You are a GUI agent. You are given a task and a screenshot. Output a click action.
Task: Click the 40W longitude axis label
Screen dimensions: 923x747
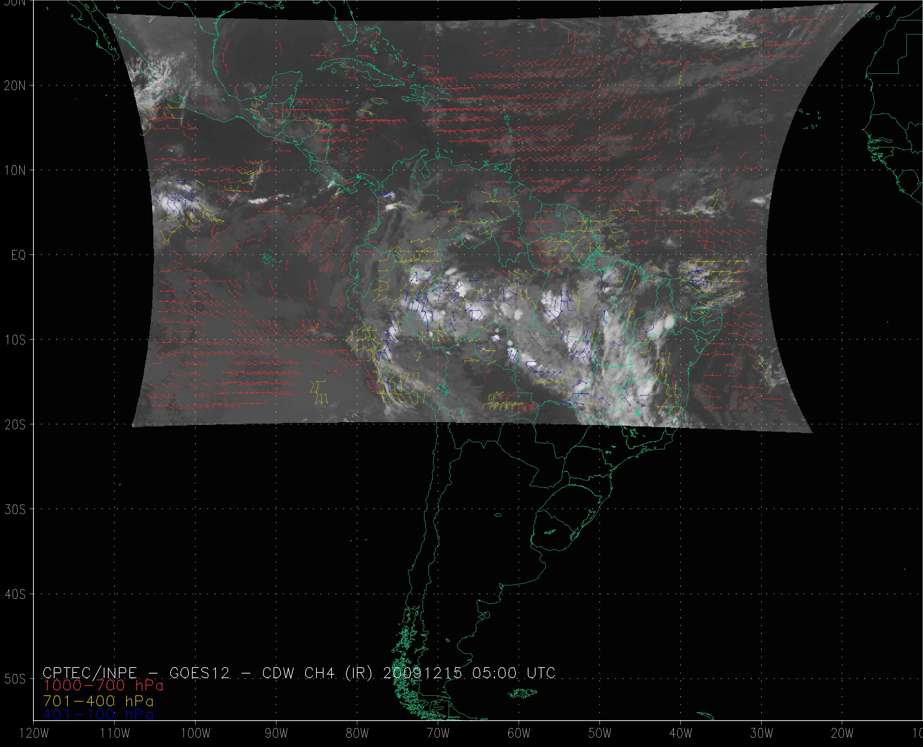click(681, 734)
